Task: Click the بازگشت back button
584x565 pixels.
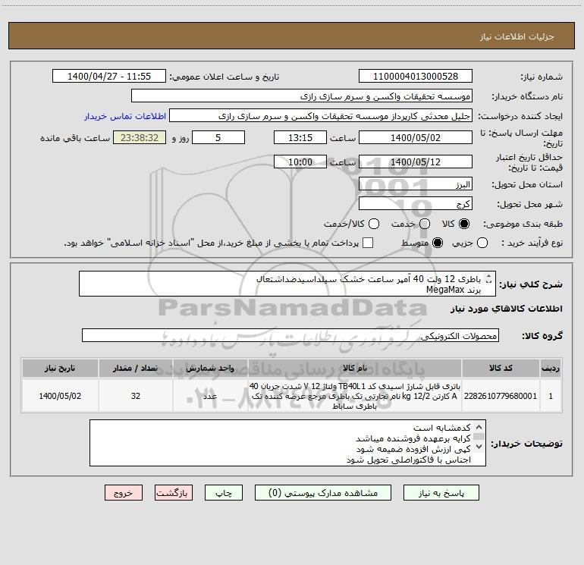Action: click(x=174, y=493)
